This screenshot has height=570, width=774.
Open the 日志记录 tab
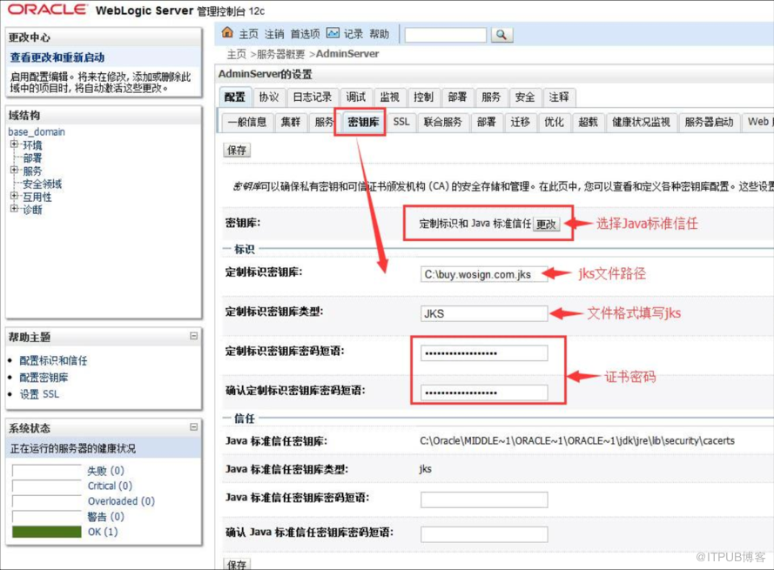(x=313, y=97)
